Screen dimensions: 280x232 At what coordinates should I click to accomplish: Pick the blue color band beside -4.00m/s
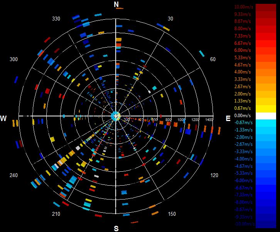[x=266, y=159]
